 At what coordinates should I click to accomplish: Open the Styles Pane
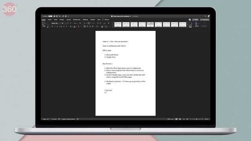pos(191,25)
